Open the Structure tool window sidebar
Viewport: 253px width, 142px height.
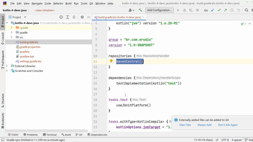point(3,100)
